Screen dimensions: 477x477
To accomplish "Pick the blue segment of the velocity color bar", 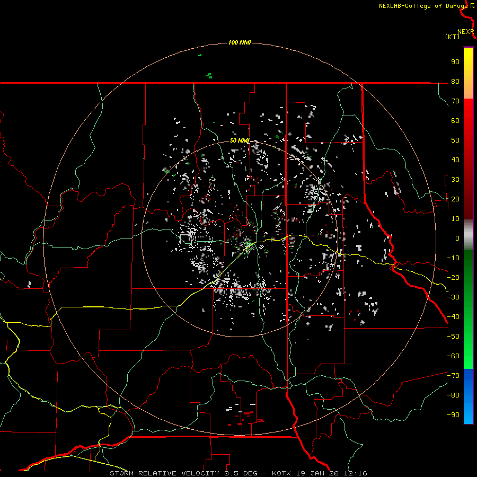I will (x=468, y=396).
